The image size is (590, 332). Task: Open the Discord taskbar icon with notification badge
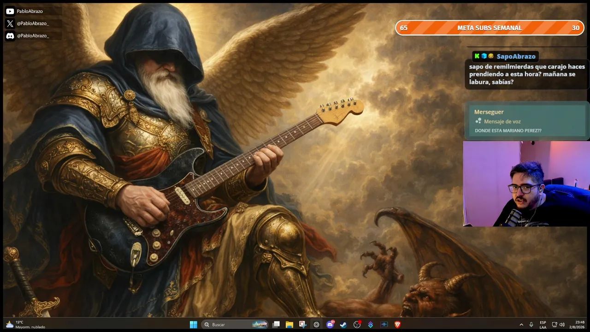[x=330, y=325]
